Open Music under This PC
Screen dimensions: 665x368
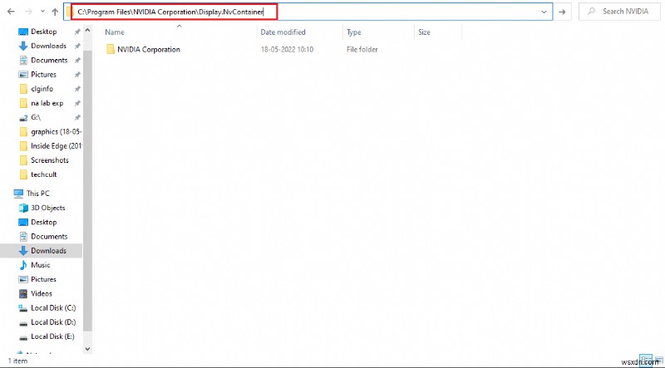tap(40, 265)
